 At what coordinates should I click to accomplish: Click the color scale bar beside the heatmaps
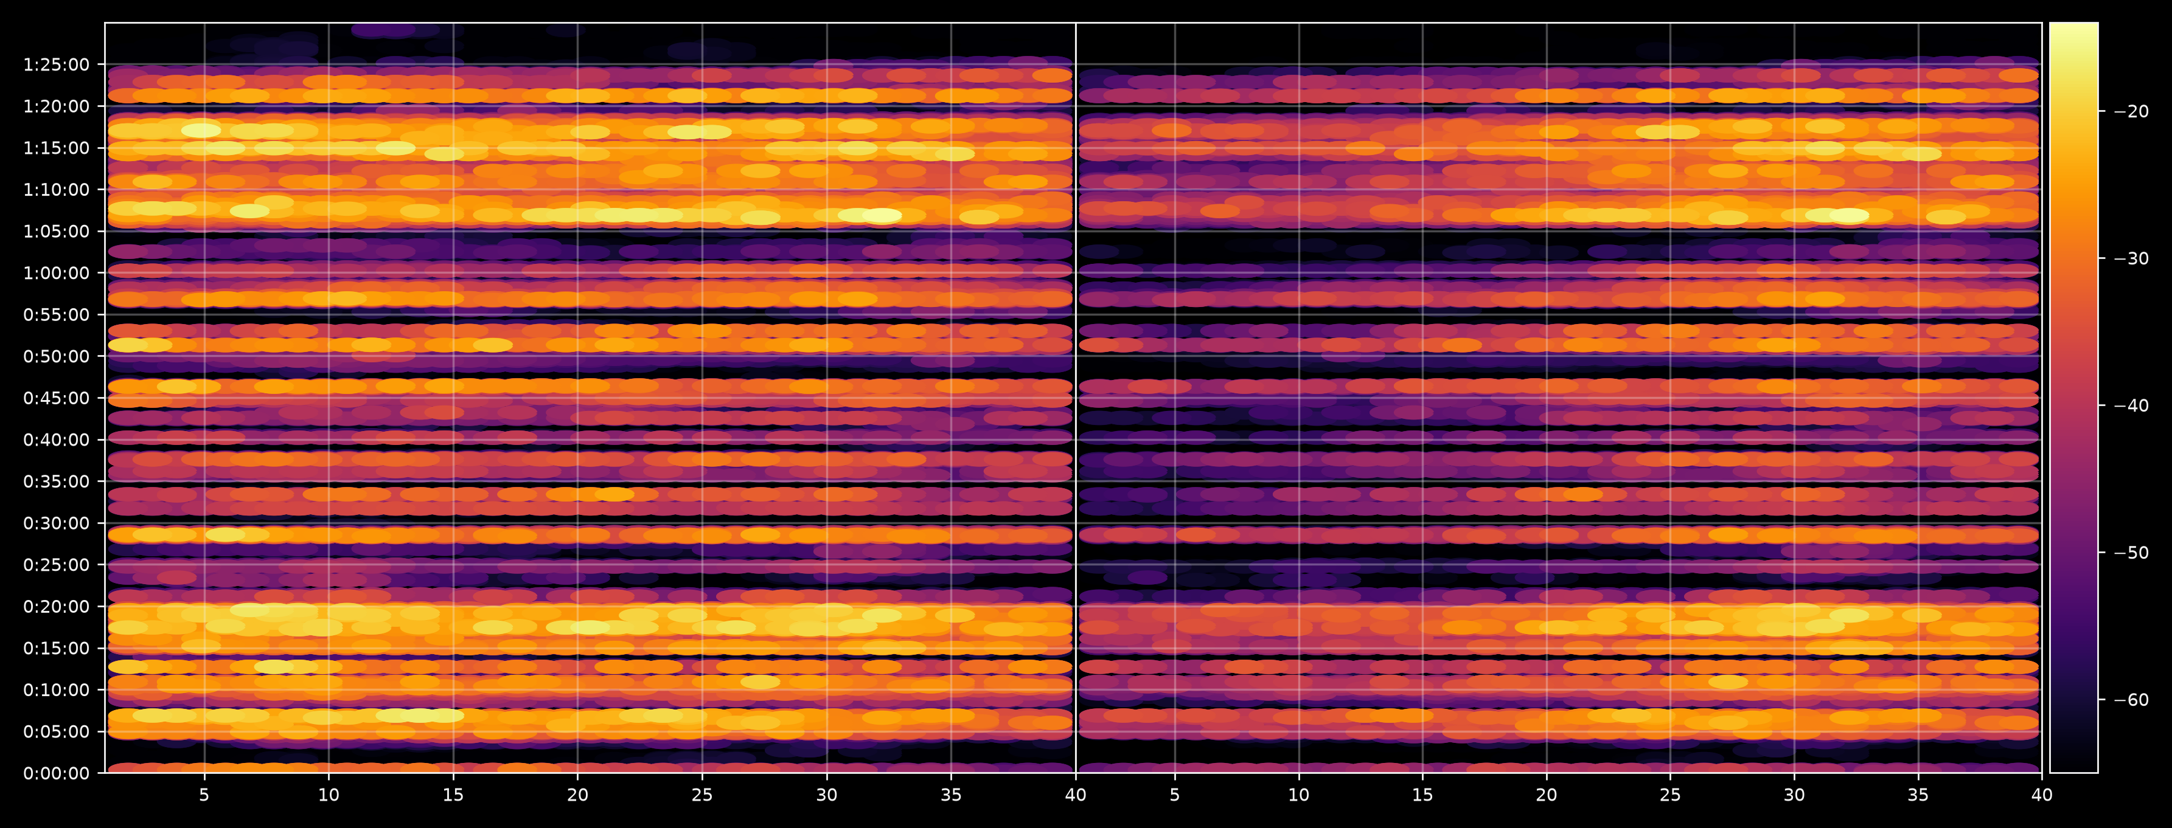point(2073,398)
